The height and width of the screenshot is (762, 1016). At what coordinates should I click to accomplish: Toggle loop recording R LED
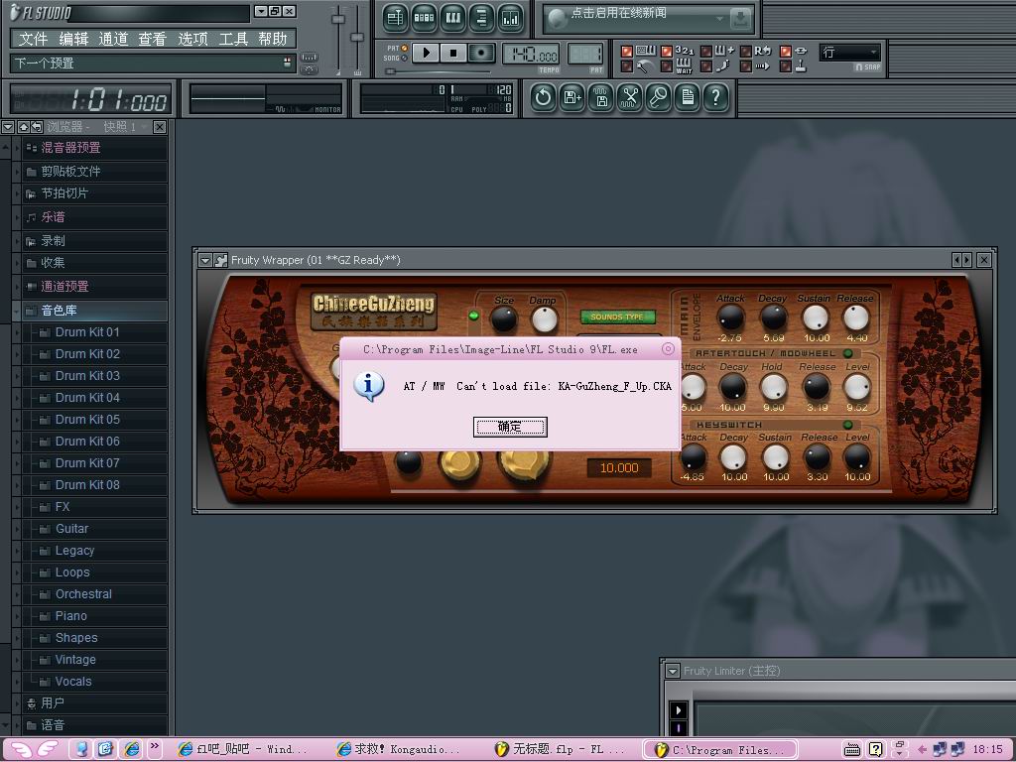pos(746,51)
